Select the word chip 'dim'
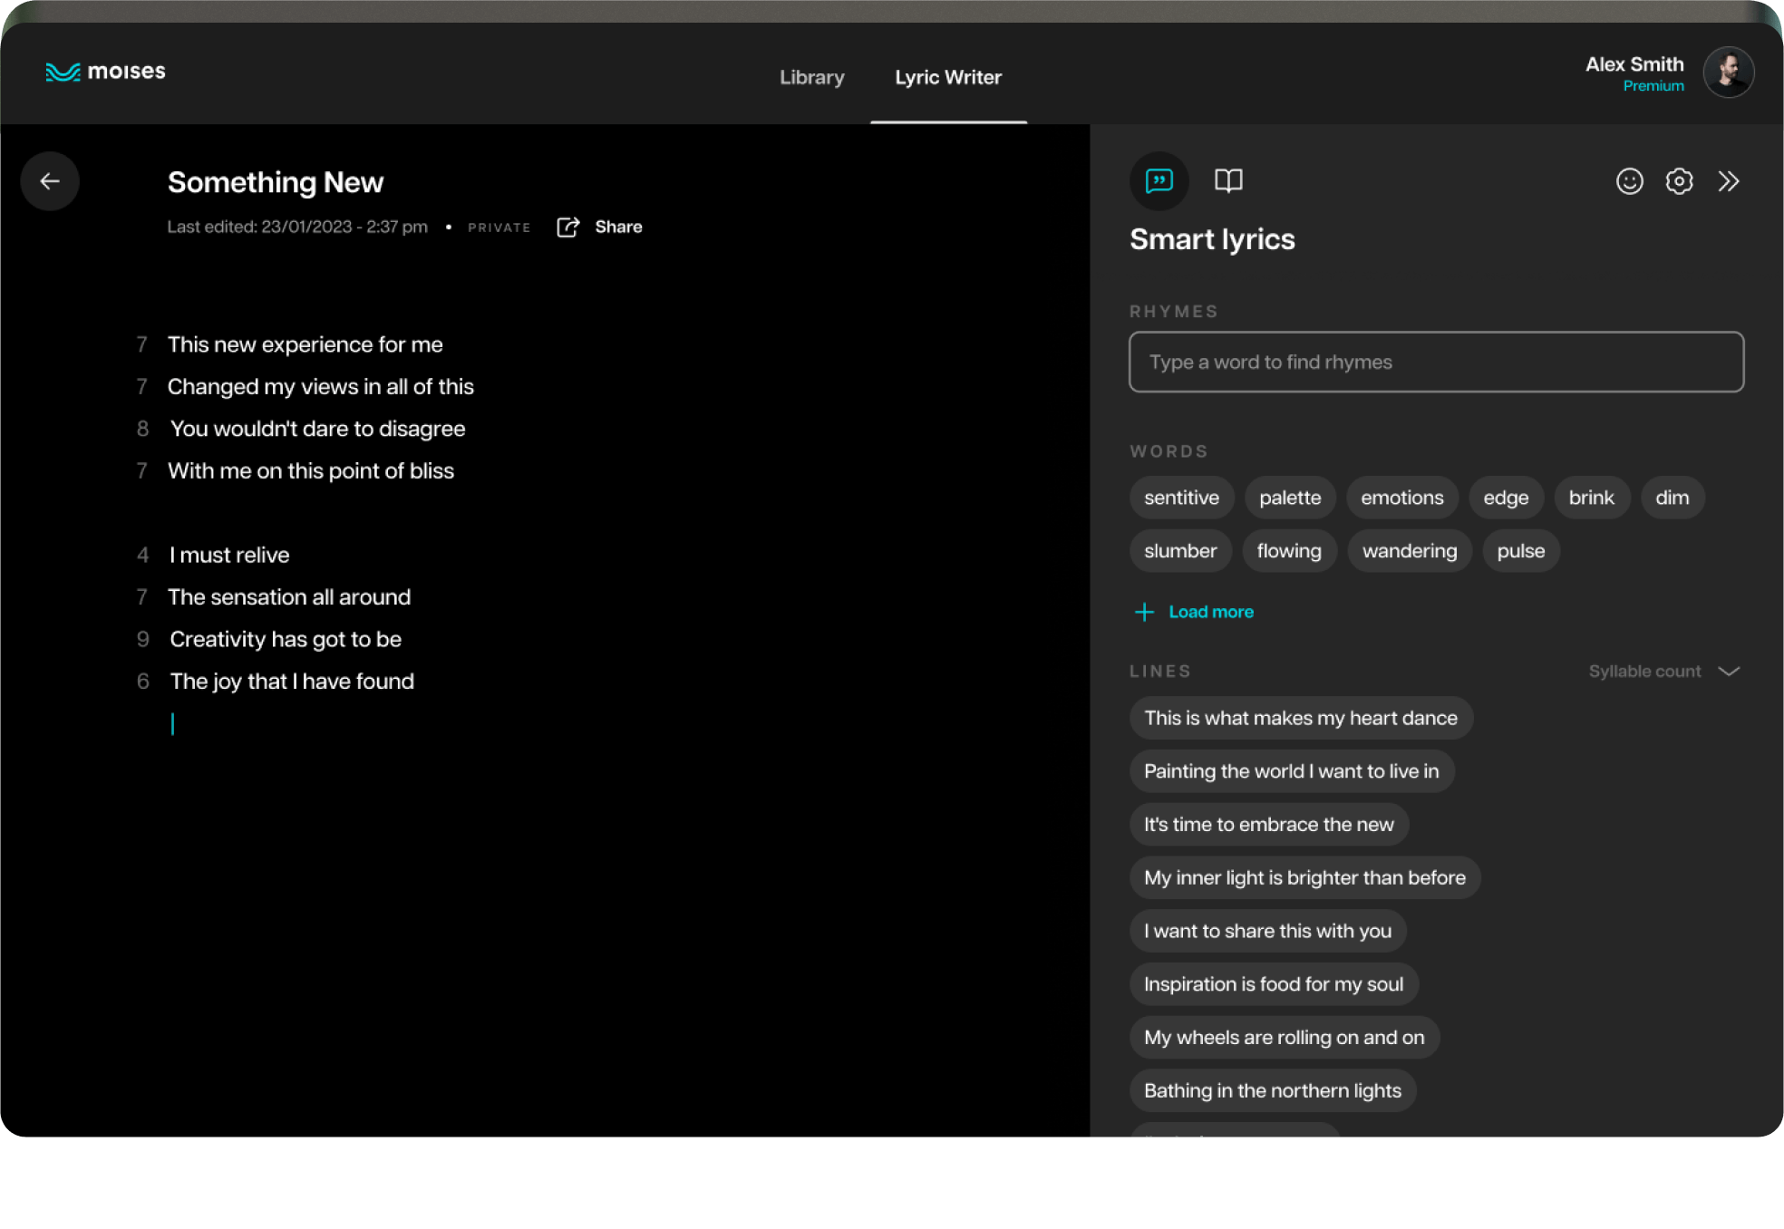Screen dimensions: 1784x1229 1672,498
